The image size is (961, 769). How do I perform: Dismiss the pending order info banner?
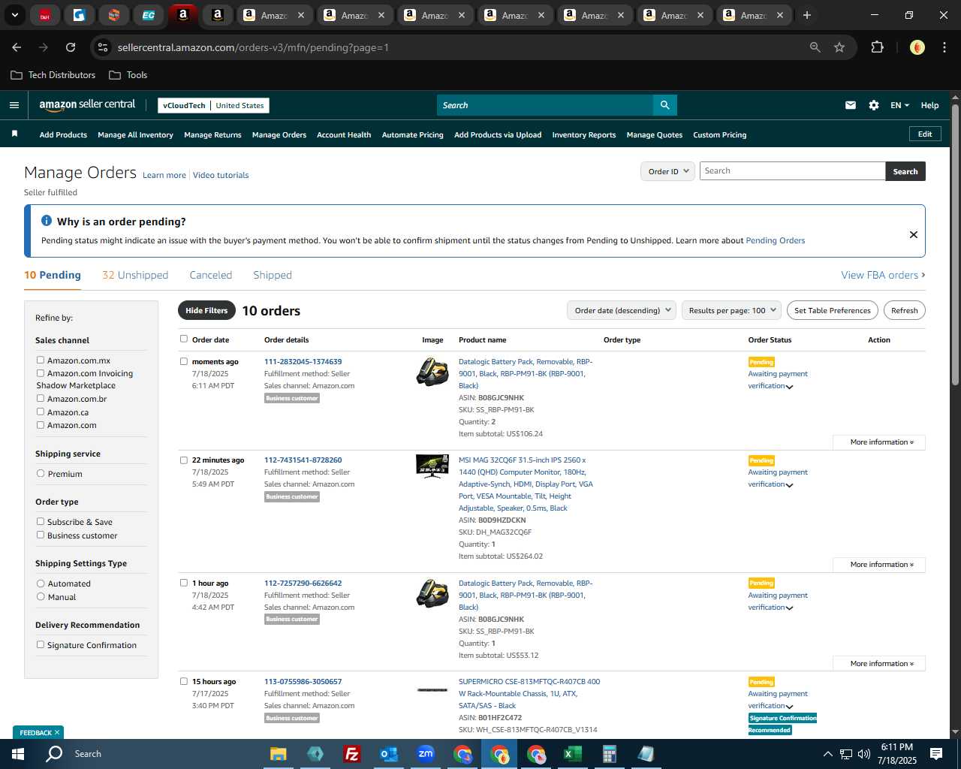(x=914, y=234)
